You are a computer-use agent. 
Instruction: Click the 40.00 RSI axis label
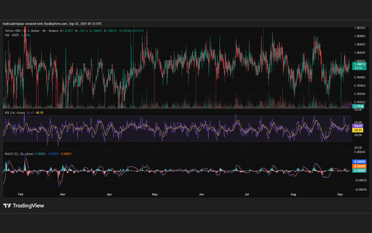coord(358,135)
